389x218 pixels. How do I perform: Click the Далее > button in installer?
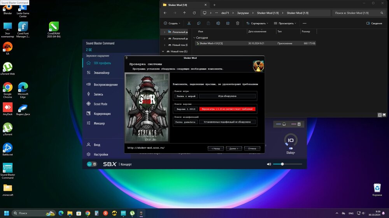coord(234,149)
